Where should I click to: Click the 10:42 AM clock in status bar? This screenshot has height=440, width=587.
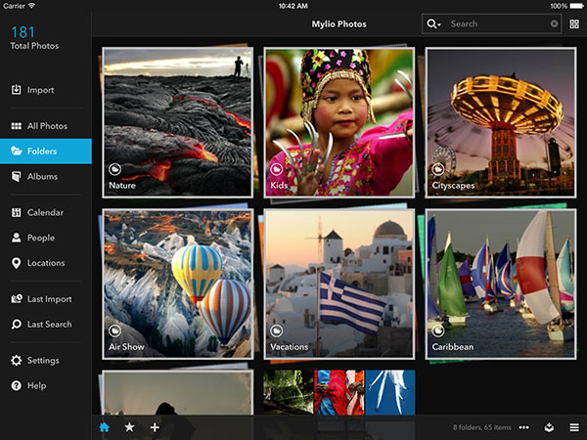pos(293,6)
